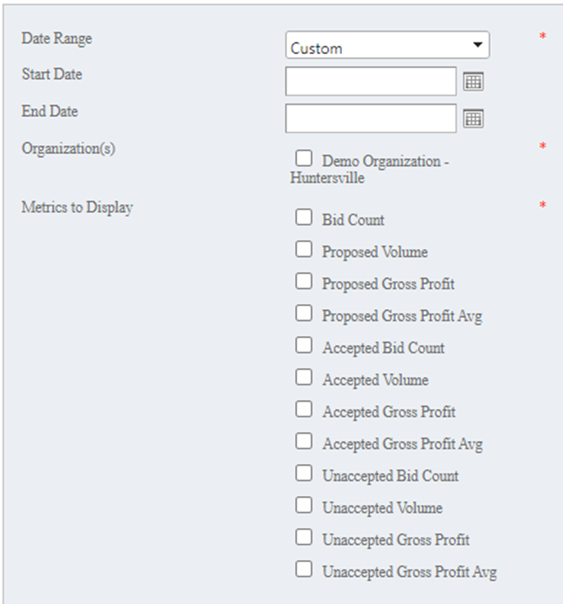
Task: Open the Start Date calendar picker icon
Action: point(474,81)
